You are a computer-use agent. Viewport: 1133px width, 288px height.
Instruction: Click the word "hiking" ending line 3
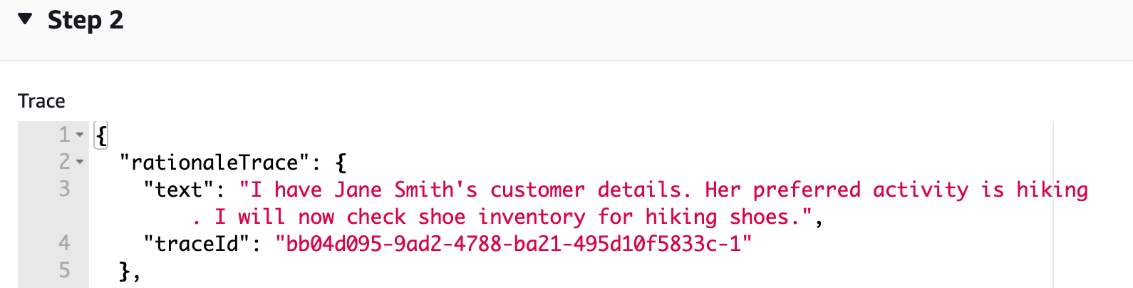(x=1052, y=190)
